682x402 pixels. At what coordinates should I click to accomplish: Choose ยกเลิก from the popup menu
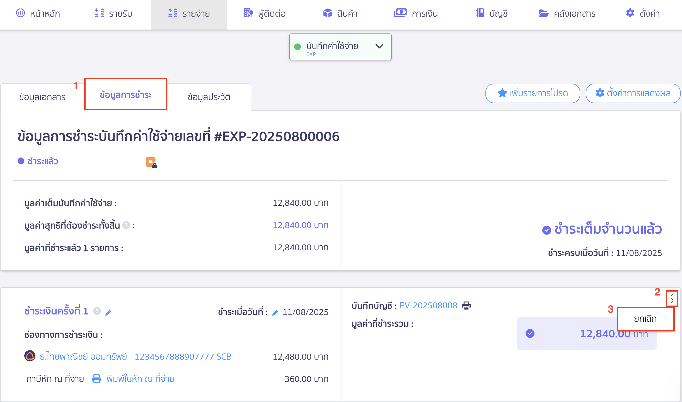645,319
